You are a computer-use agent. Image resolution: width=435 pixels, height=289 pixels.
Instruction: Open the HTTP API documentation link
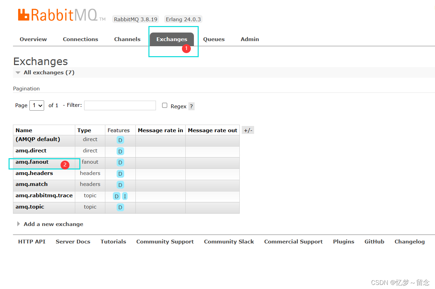31,241
